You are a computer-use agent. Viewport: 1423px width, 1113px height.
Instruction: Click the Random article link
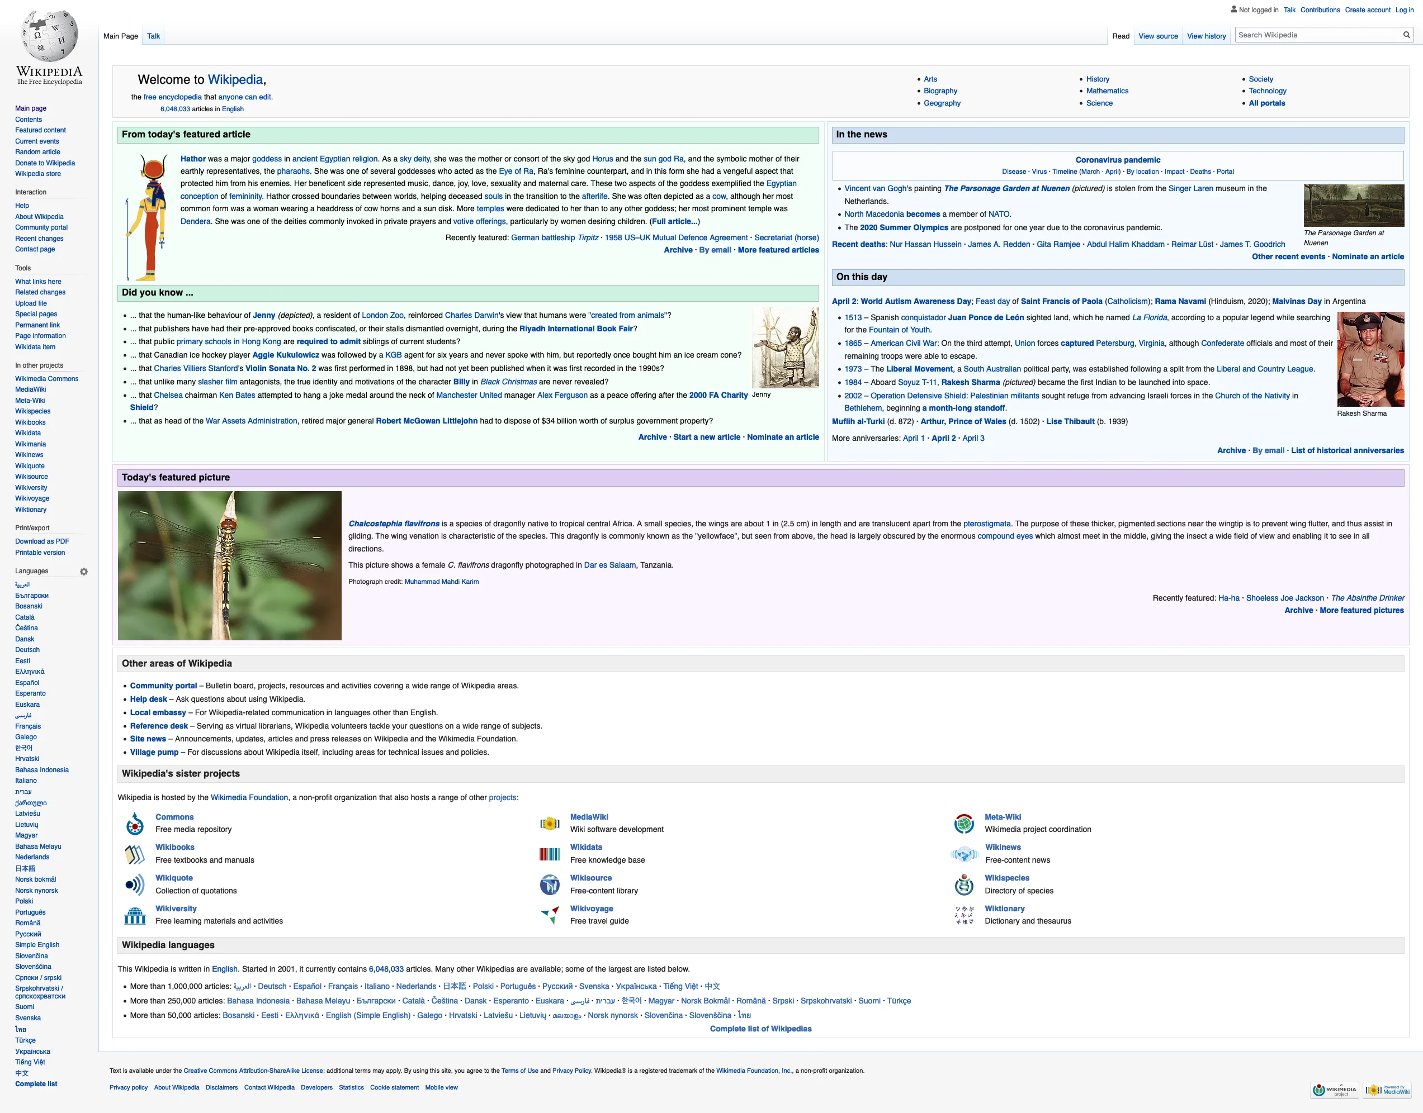click(x=37, y=152)
